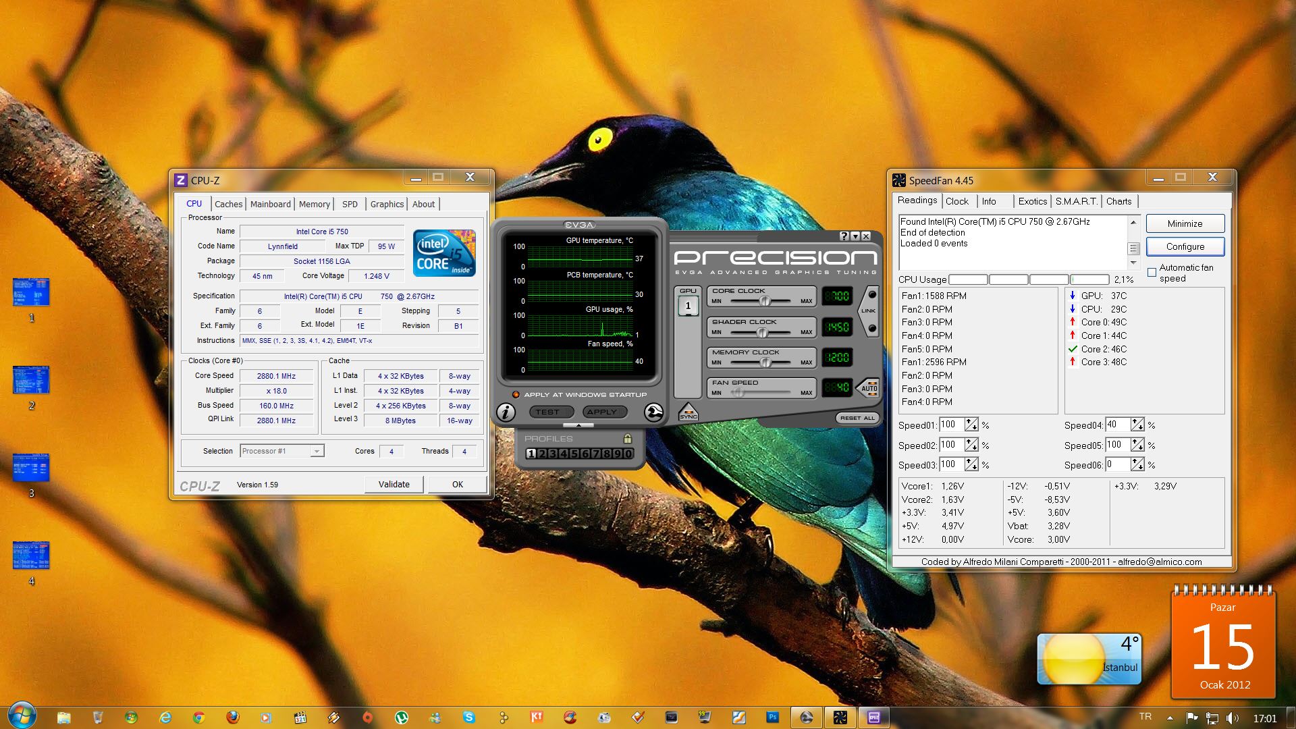
Task: Click the Speed04 value field in SpeedFan
Action: click(x=1118, y=425)
